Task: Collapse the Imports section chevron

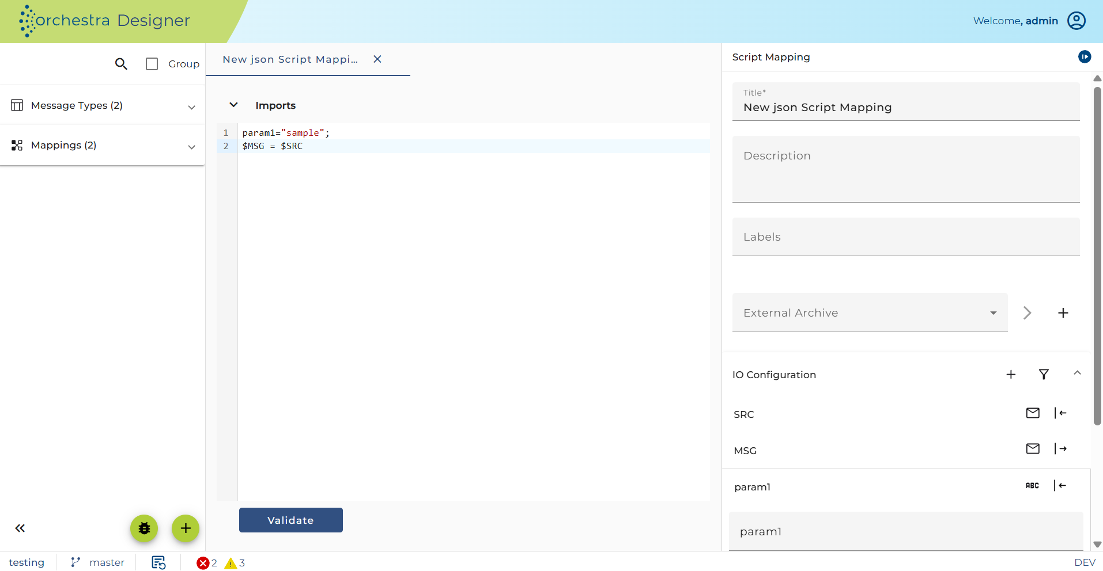Action: point(233,105)
